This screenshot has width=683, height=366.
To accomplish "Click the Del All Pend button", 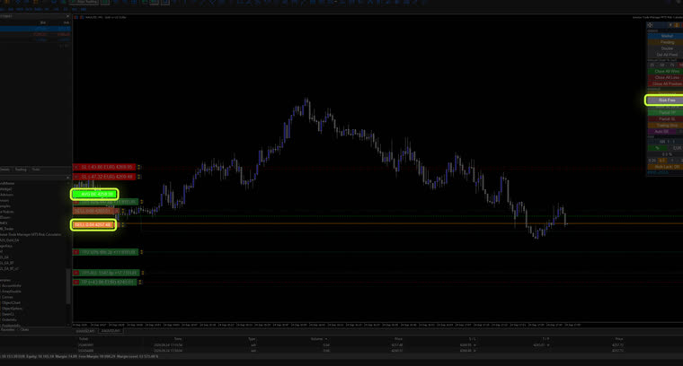I will click(666, 55).
